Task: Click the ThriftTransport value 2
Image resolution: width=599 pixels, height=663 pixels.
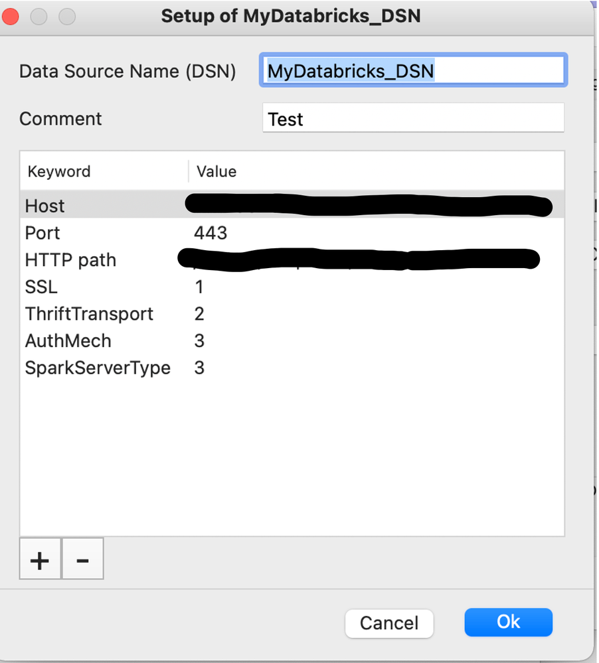Action: (199, 314)
